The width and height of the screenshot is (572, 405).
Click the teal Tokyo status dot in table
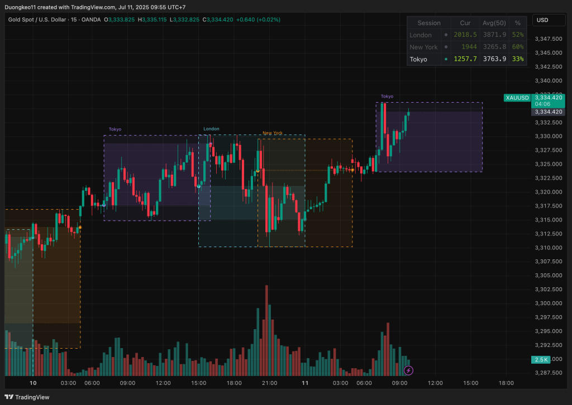pyautogui.click(x=446, y=59)
